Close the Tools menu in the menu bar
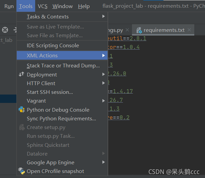The width and height of the screenshot is (205, 178). [x=26, y=6]
